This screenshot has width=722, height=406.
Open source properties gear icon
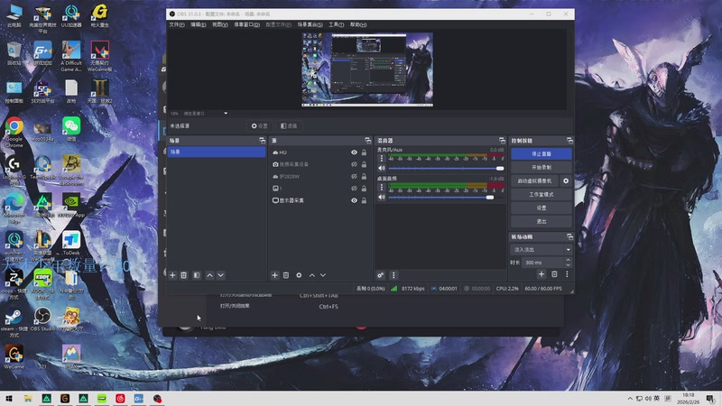[299, 275]
